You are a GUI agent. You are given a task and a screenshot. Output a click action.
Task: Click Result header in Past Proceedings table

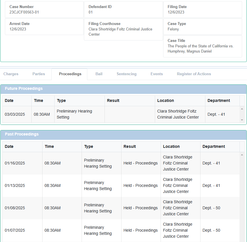pos(130,146)
